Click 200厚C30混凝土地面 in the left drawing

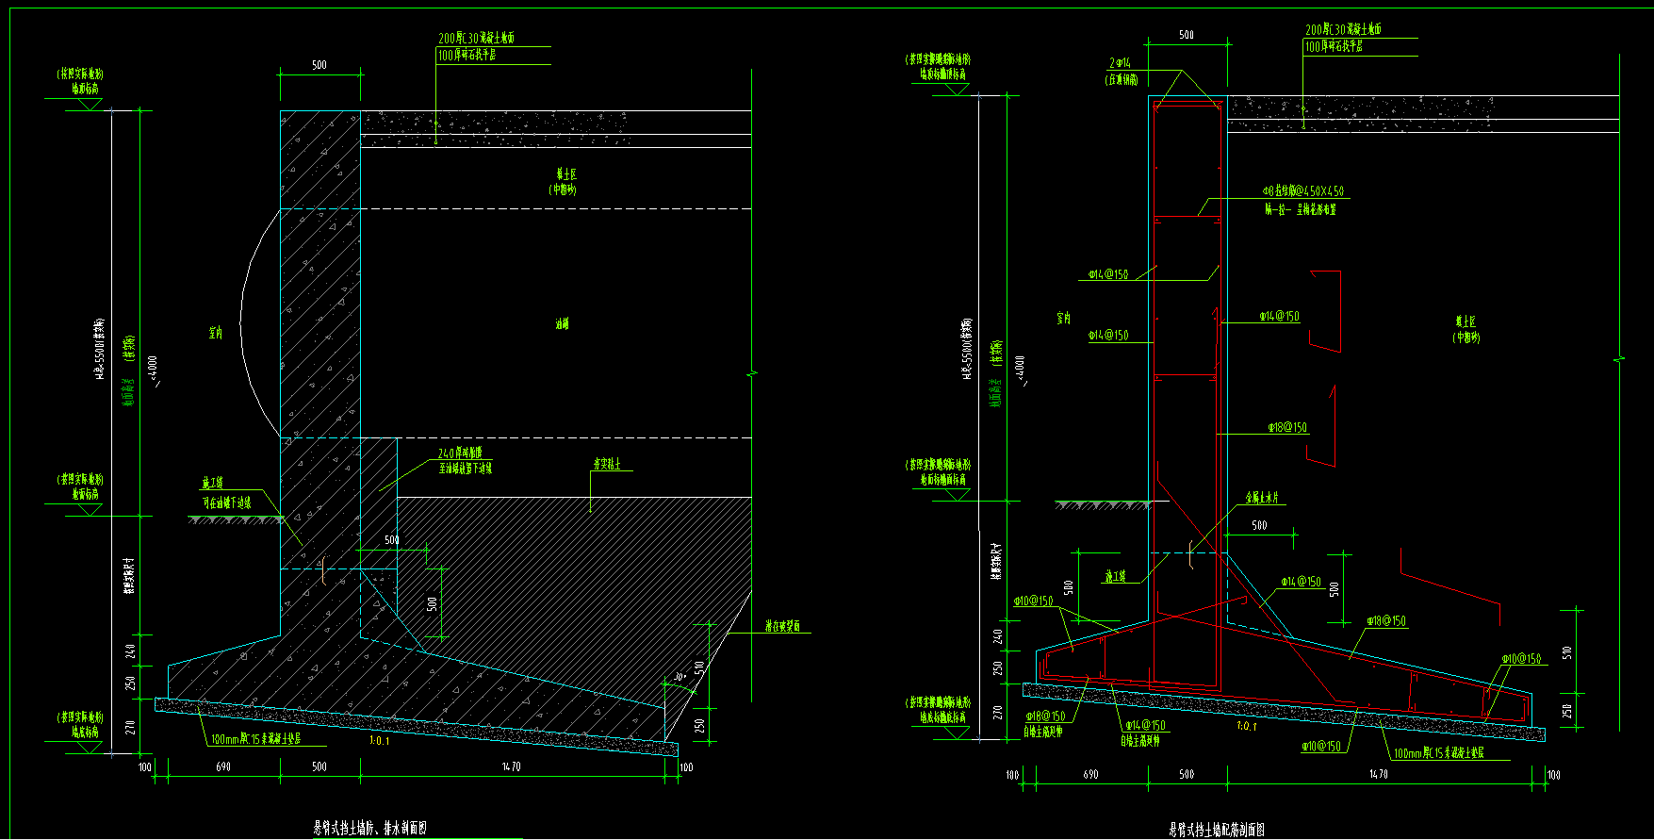[476, 39]
